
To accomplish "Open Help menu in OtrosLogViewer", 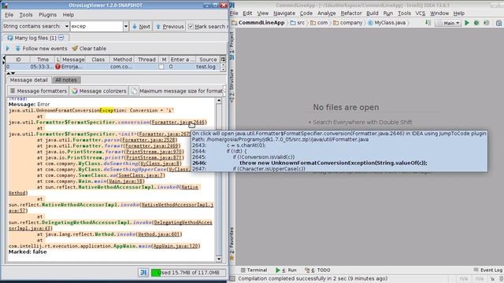I will [x=69, y=15].
